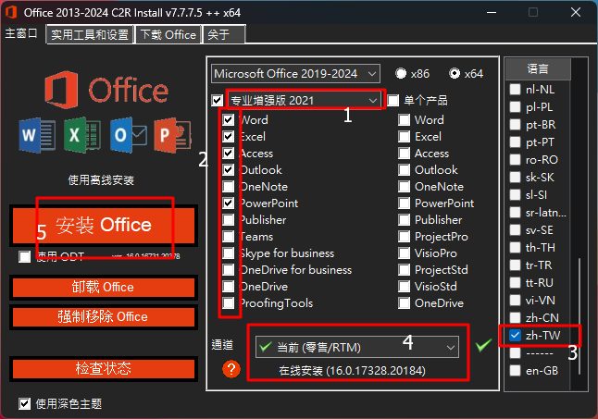Toggle the suite edition checkbox
Viewport: 598px width, 419px height.
click(x=217, y=101)
